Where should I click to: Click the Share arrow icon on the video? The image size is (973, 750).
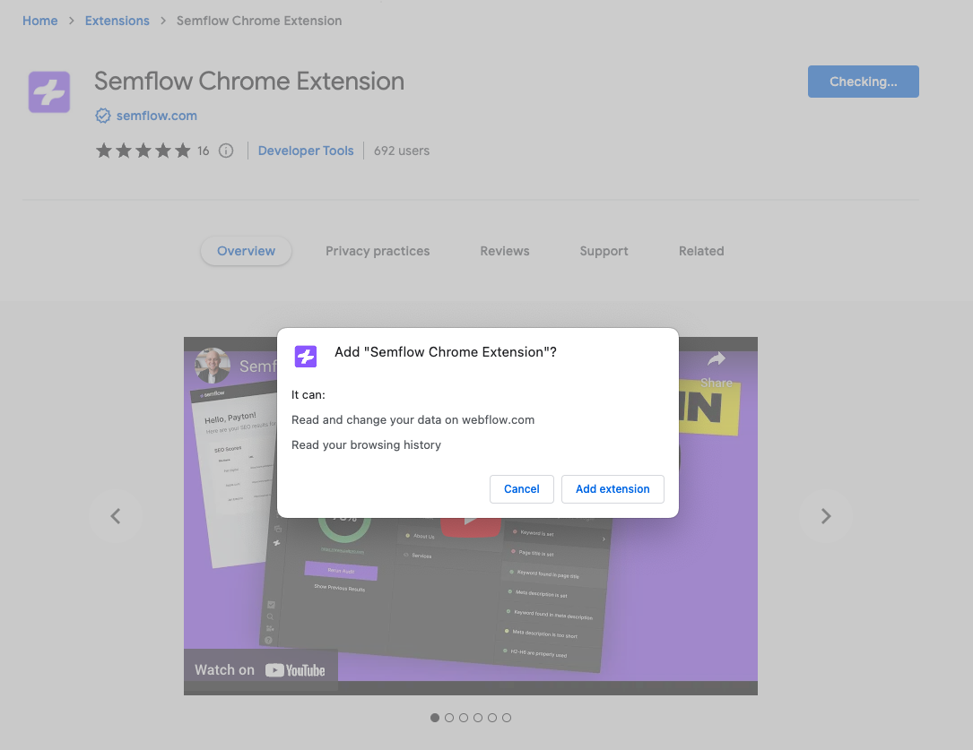(x=717, y=358)
